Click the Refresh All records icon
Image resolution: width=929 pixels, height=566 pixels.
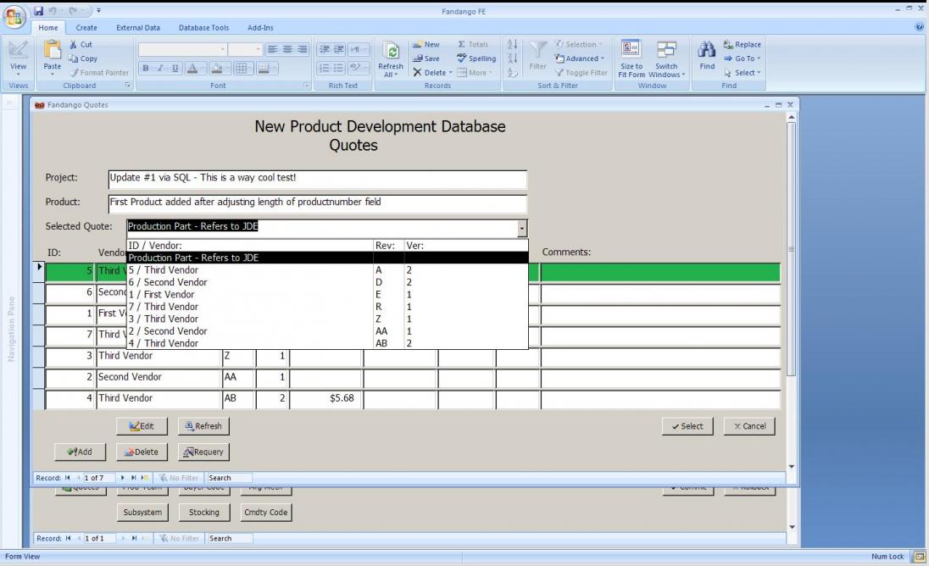pyautogui.click(x=391, y=51)
